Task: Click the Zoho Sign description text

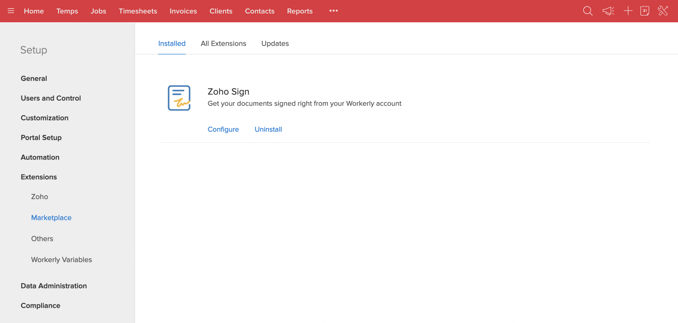Action: tap(304, 104)
